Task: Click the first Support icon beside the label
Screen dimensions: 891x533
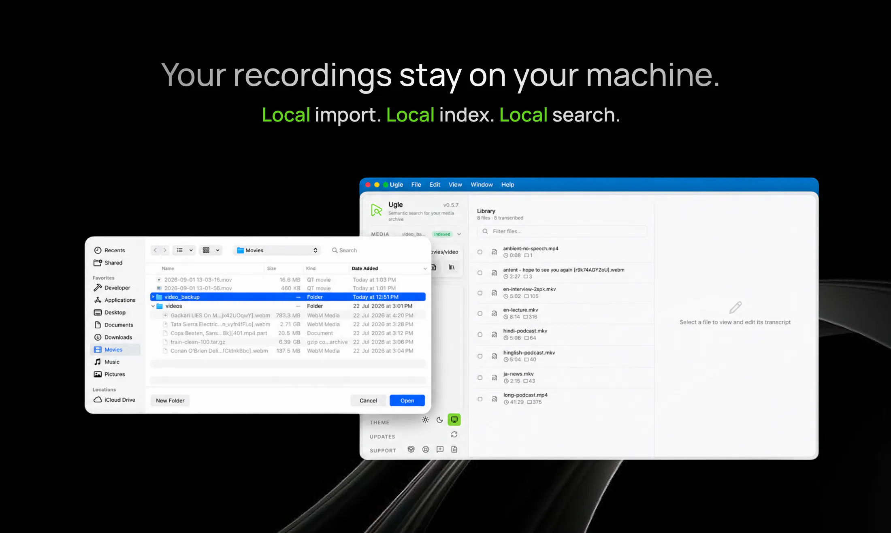Action: 411,449
